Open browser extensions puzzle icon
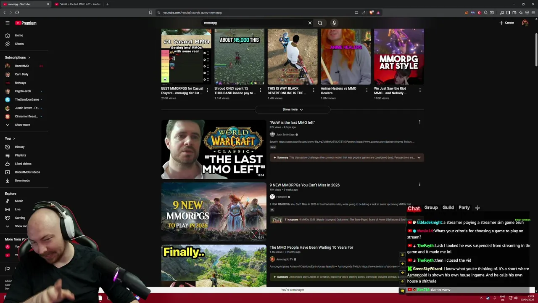The height and width of the screenshot is (303, 538). pos(485,13)
